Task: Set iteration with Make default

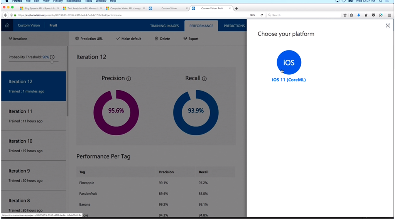Action: pyautogui.click(x=129, y=39)
